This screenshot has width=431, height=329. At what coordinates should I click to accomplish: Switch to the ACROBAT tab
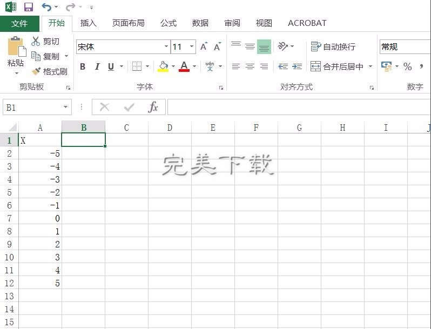point(307,23)
